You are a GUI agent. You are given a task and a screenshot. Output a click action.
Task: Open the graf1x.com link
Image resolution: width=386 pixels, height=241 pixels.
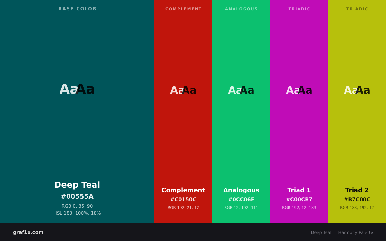point(28,232)
